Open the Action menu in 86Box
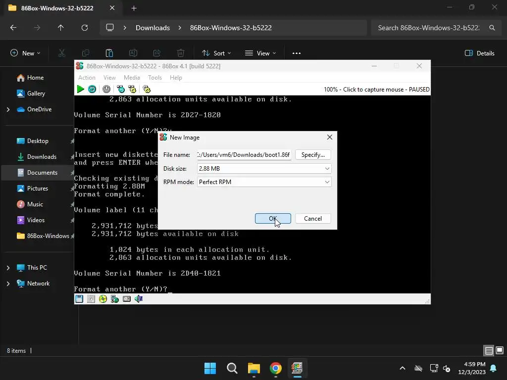This screenshot has width=507, height=380. pyautogui.click(x=87, y=78)
